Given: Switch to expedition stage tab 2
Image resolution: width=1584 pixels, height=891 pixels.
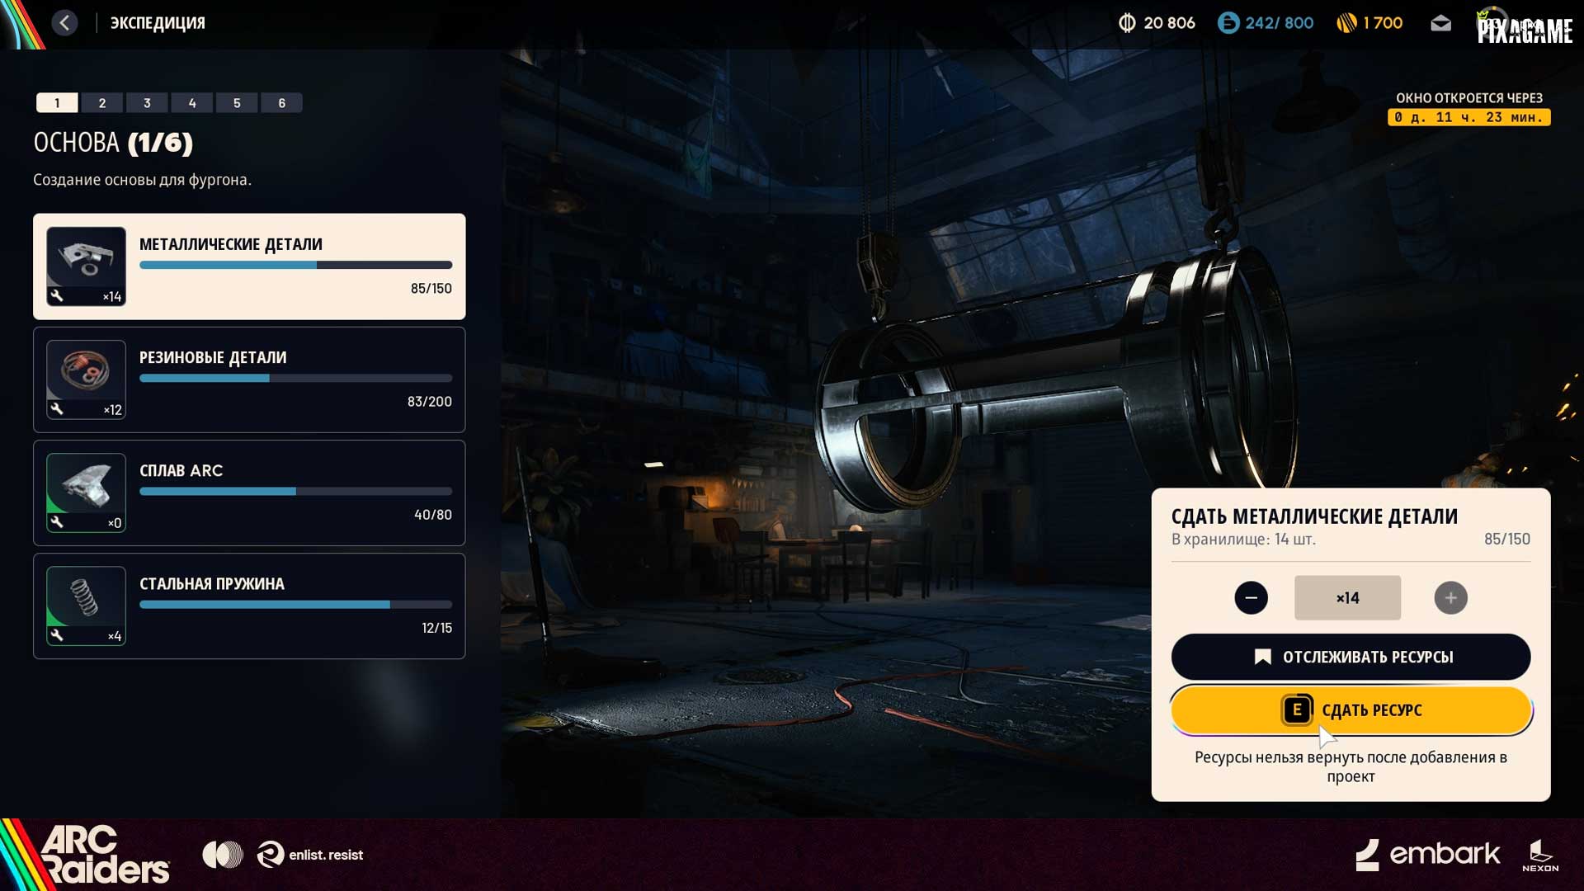Looking at the screenshot, I should (x=102, y=102).
